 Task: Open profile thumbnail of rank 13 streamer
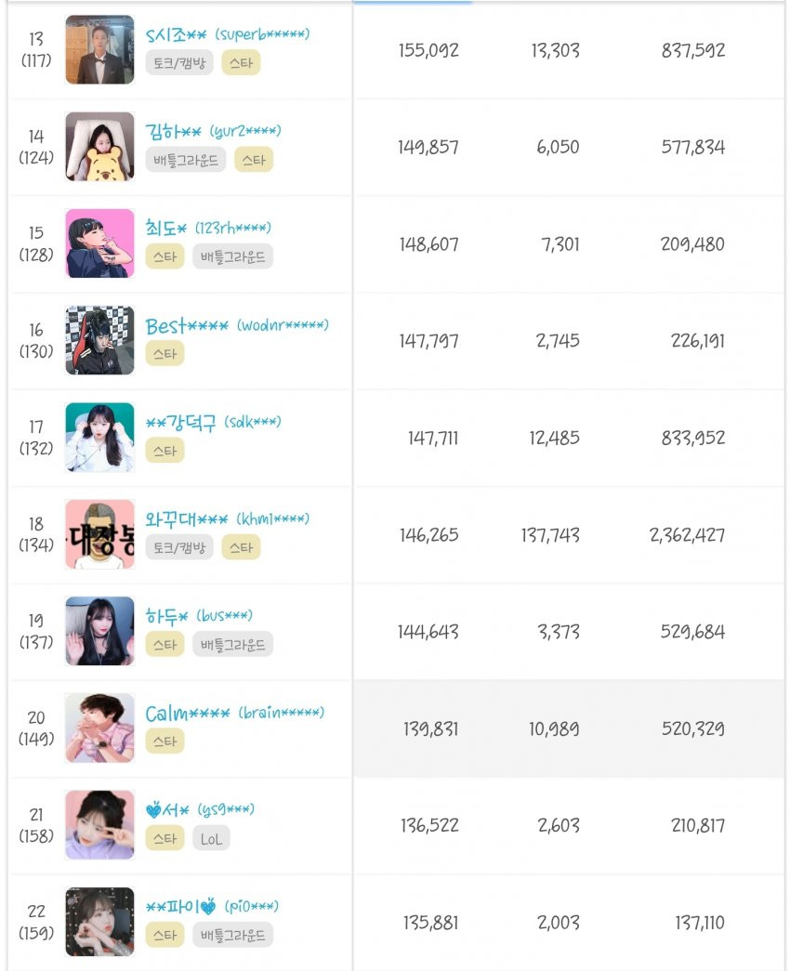click(x=99, y=49)
